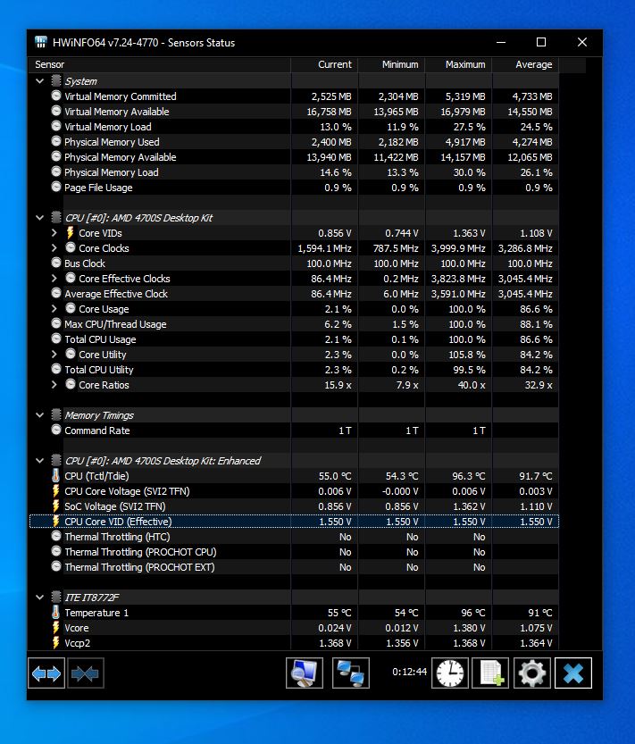
Task: Click the thermometer icon beside Temperature 1
Action: (x=56, y=613)
